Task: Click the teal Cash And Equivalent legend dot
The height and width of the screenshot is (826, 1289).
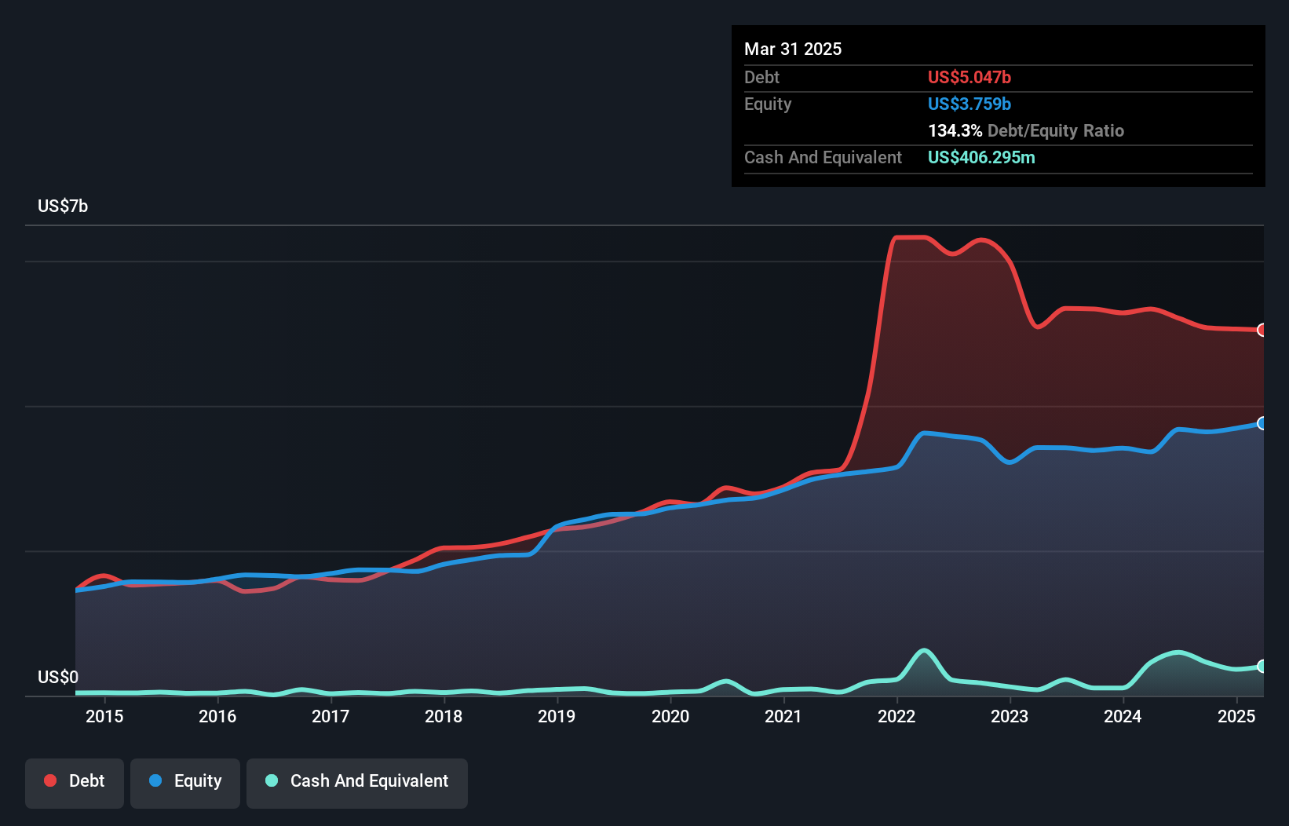Action: pyautogui.click(x=270, y=781)
